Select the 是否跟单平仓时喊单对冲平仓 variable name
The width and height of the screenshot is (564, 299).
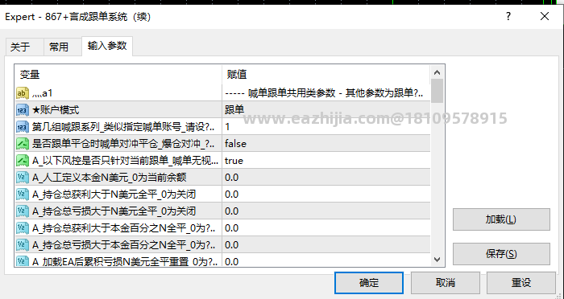(x=124, y=144)
